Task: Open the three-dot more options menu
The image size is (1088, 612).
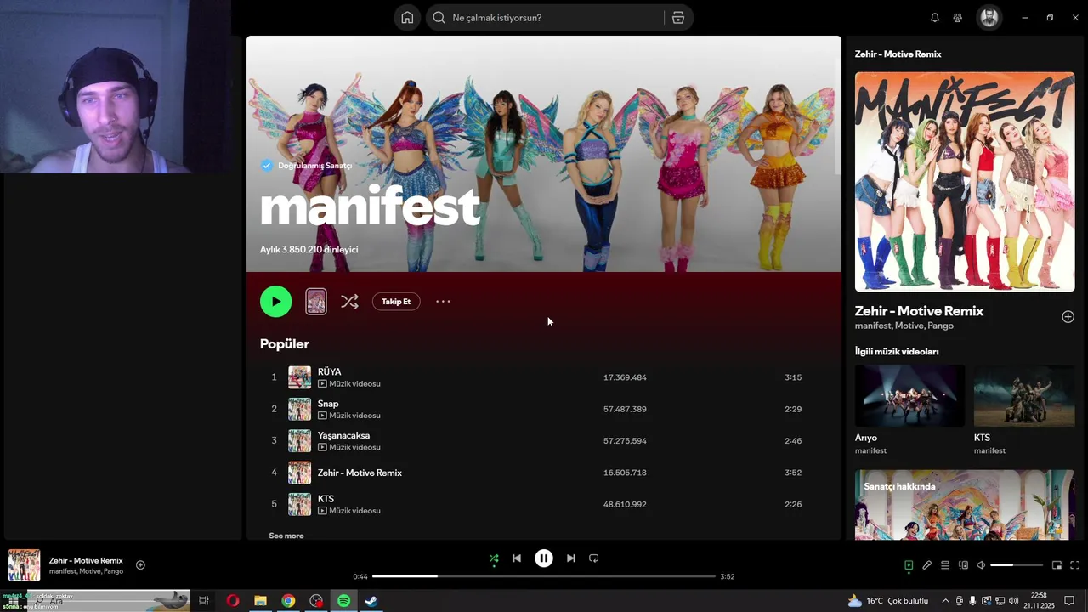Action: (x=443, y=302)
